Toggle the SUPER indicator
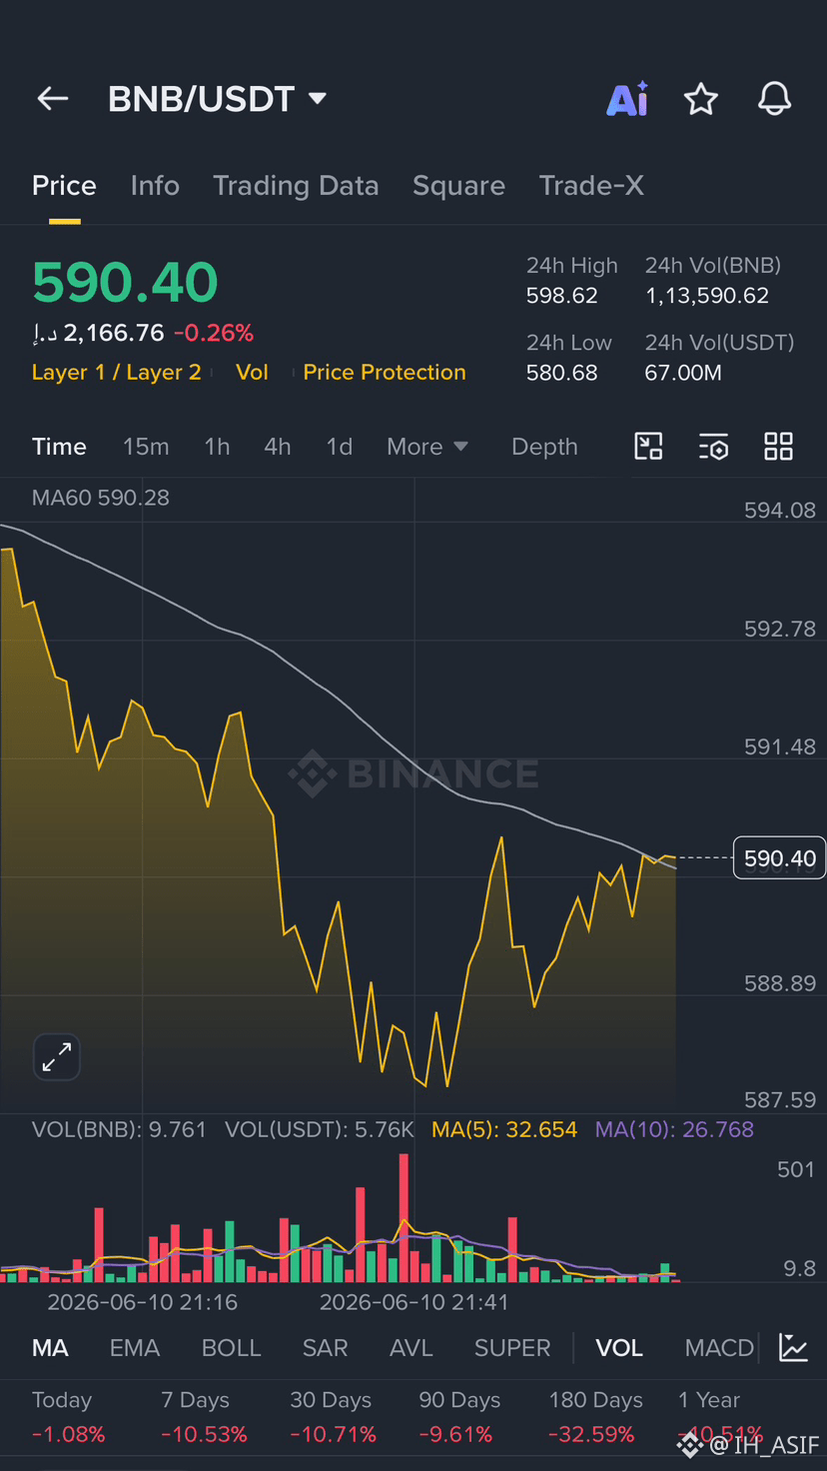The image size is (827, 1471). point(512,1348)
